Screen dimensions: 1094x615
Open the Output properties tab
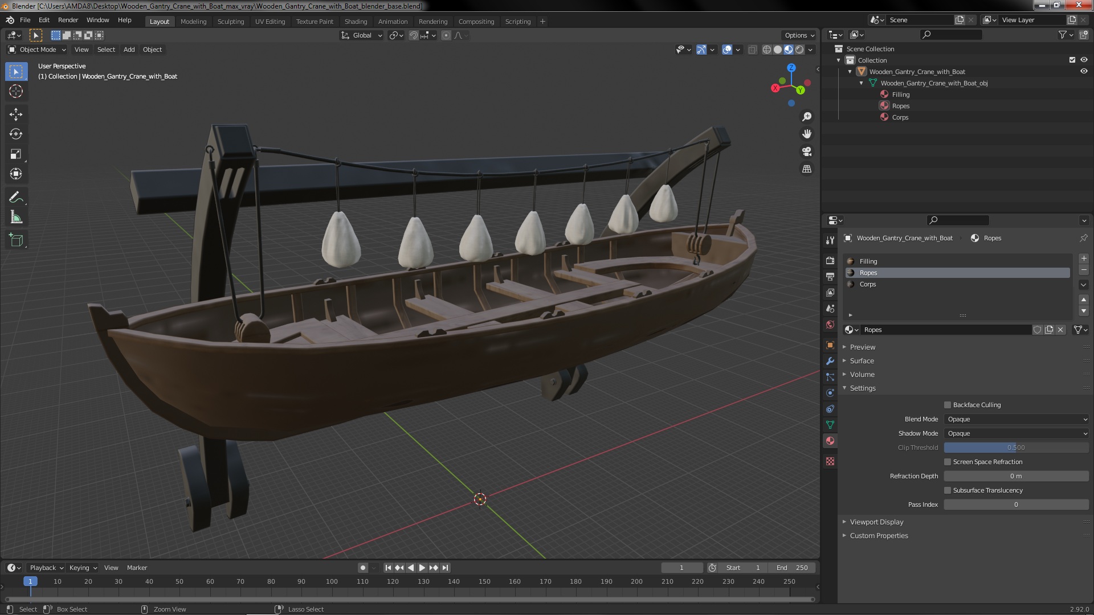pos(830,276)
